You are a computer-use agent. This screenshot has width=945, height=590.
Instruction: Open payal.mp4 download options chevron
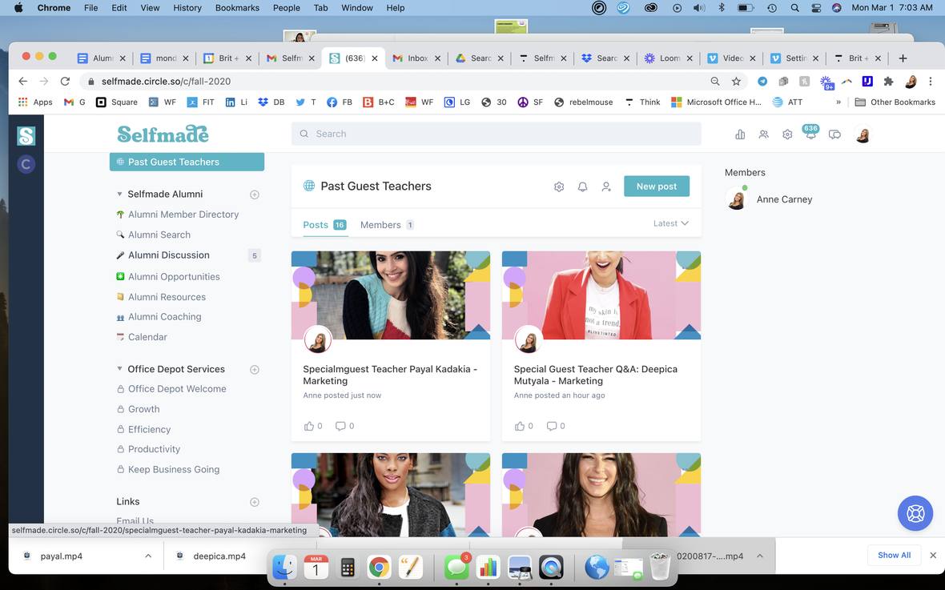pyautogui.click(x=148, y=556)
